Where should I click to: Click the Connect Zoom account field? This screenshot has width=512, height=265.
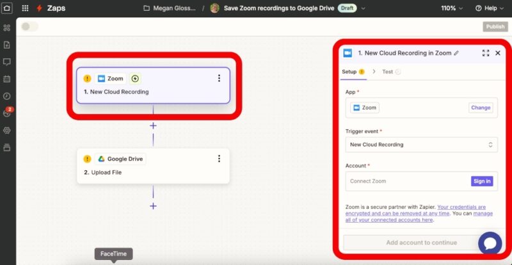[422, 181]
